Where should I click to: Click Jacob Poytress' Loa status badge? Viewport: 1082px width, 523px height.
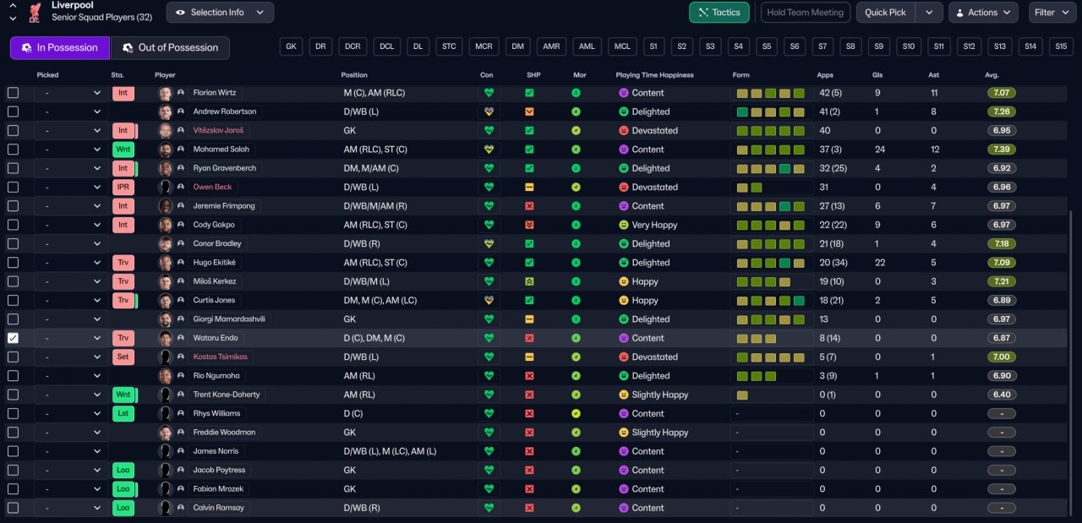(123, 471)
